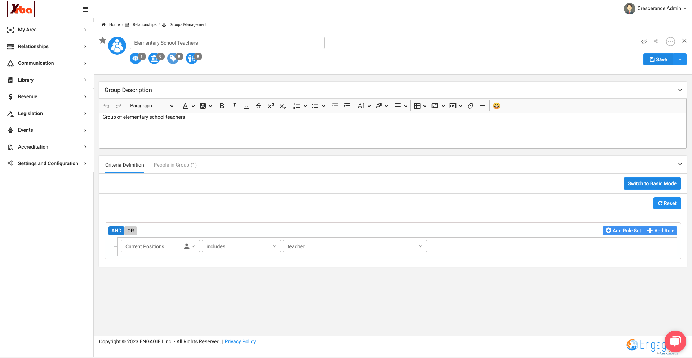Reset the criteria definition

coord(667,203)
